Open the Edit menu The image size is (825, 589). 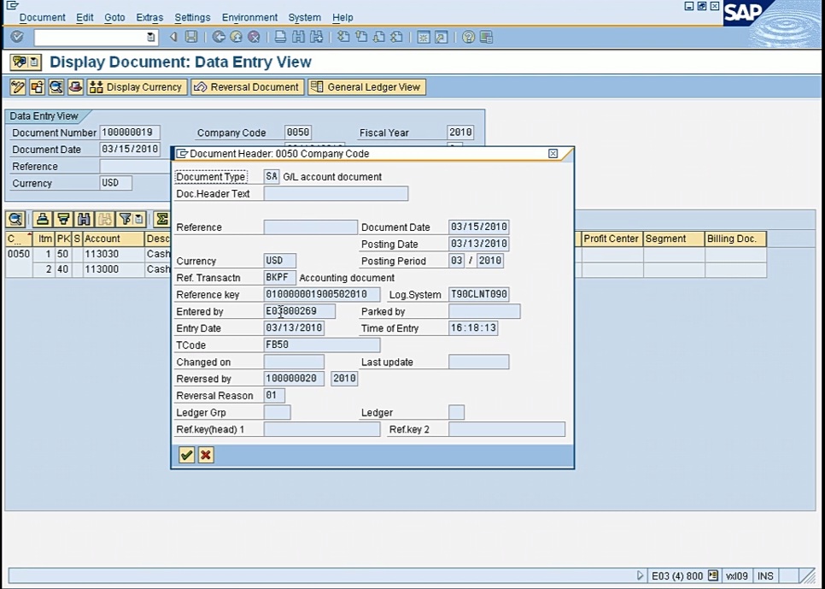(x=85, y=17)
